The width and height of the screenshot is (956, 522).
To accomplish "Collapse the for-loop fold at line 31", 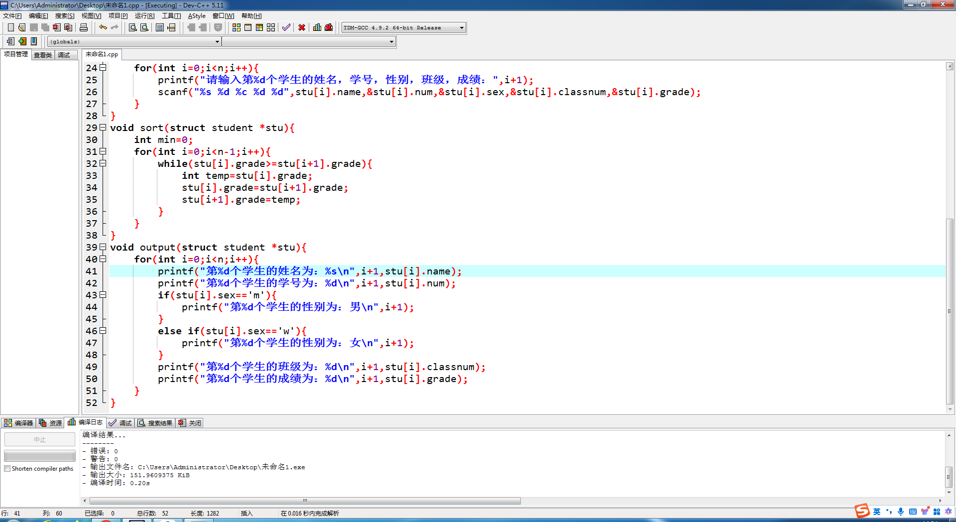I will pos(103,151).
